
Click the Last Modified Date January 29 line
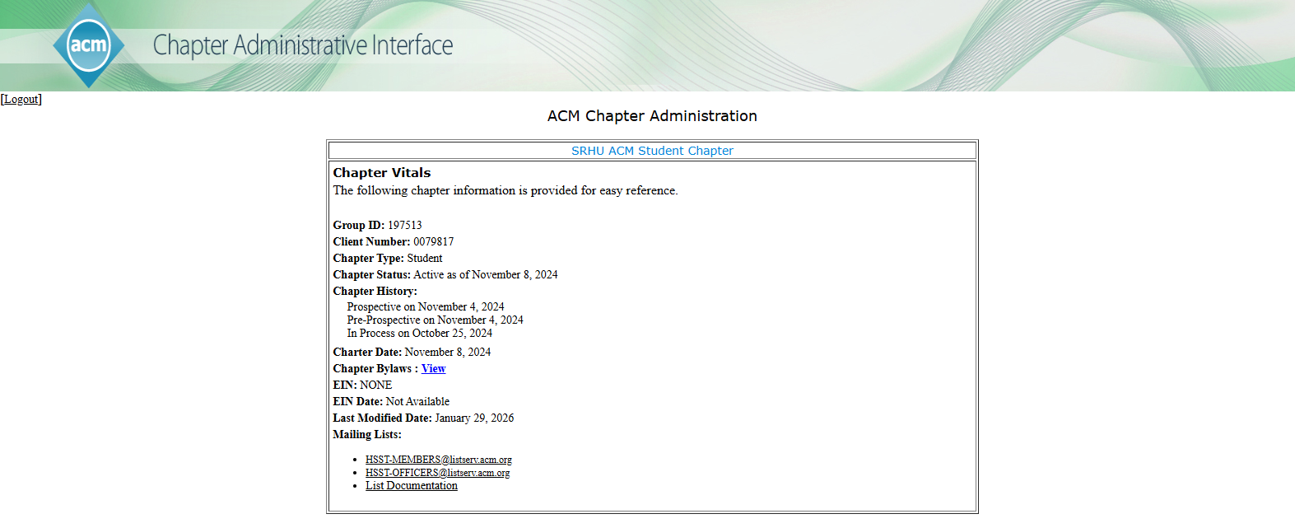tap(423, 418)
